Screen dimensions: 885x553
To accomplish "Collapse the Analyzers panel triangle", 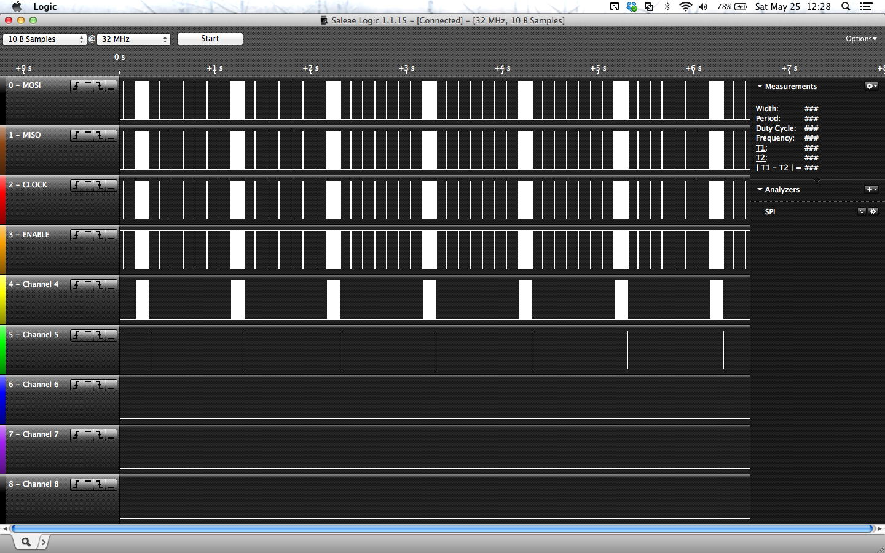I will (760, 189).
